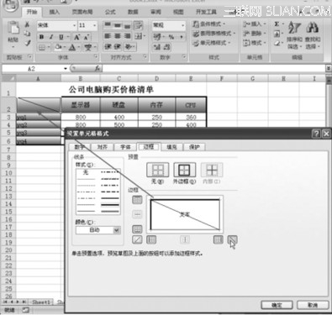Toggle the right border button
The image size is (332, 315).
219,239
